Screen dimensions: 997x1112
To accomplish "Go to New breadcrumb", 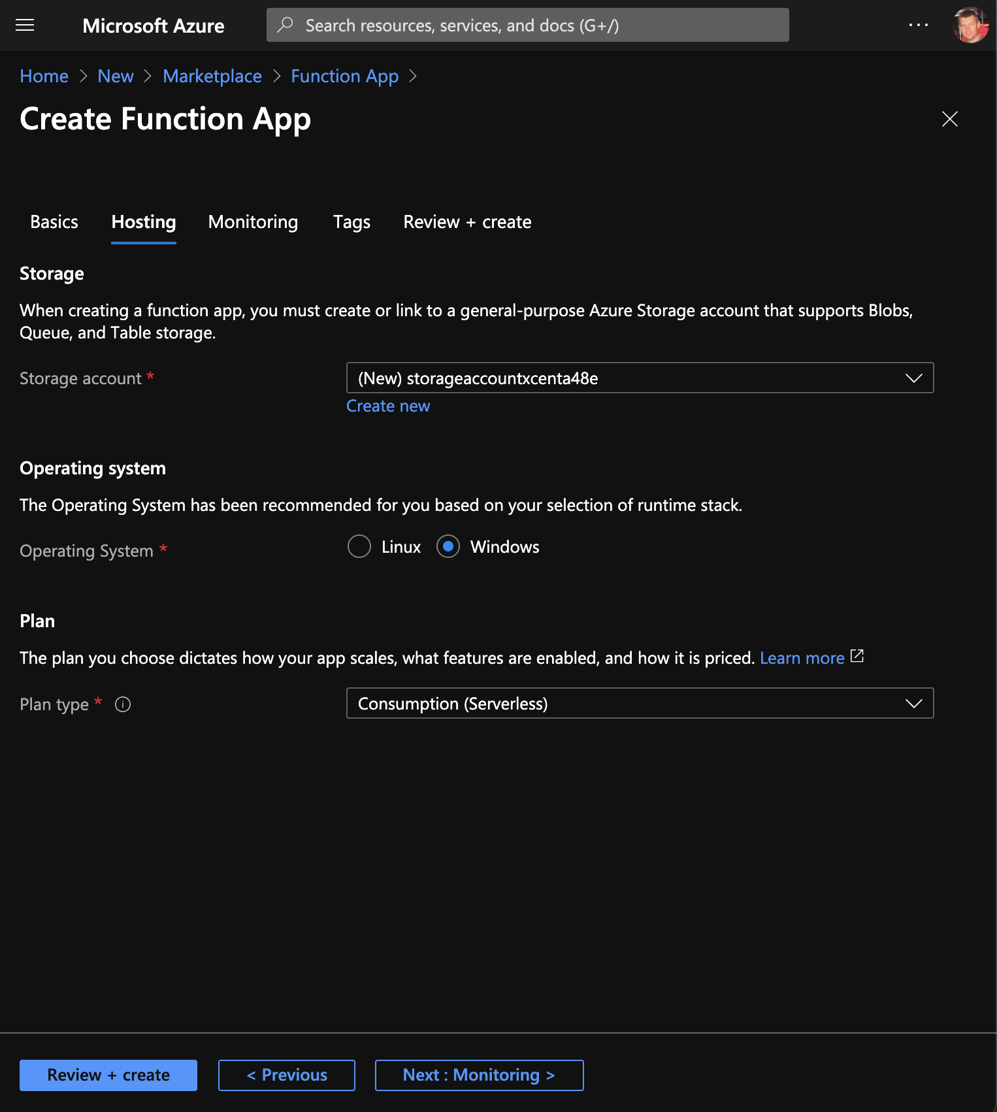I will coord(116,76).
